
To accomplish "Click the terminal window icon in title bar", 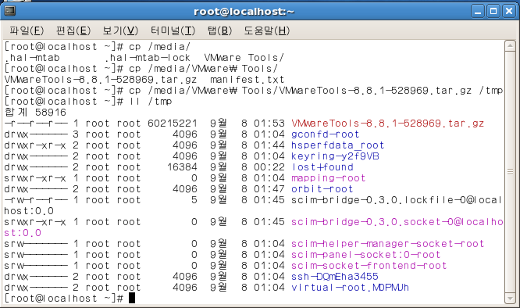I will (x=10, y=11).
